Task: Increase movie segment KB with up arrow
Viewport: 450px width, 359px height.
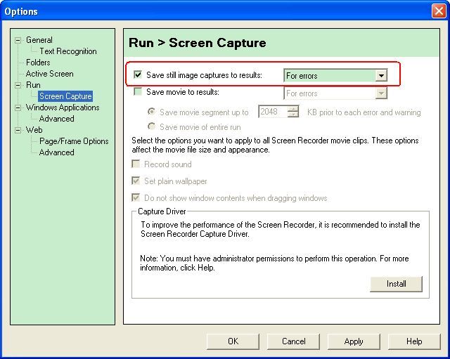Action: pos(293,109)
